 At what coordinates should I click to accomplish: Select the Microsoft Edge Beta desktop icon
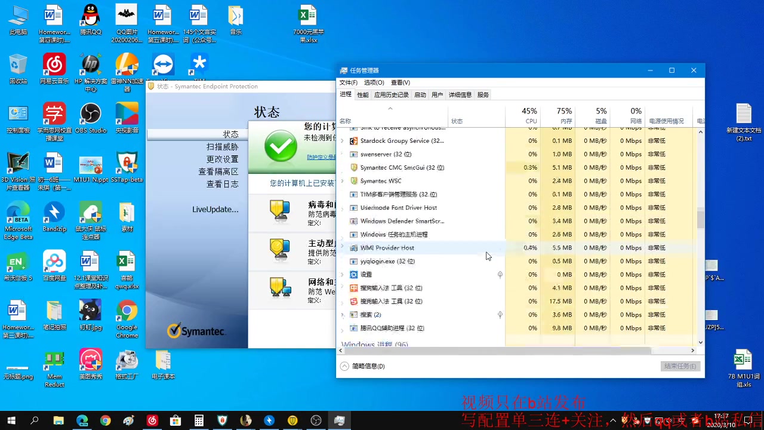18,220
